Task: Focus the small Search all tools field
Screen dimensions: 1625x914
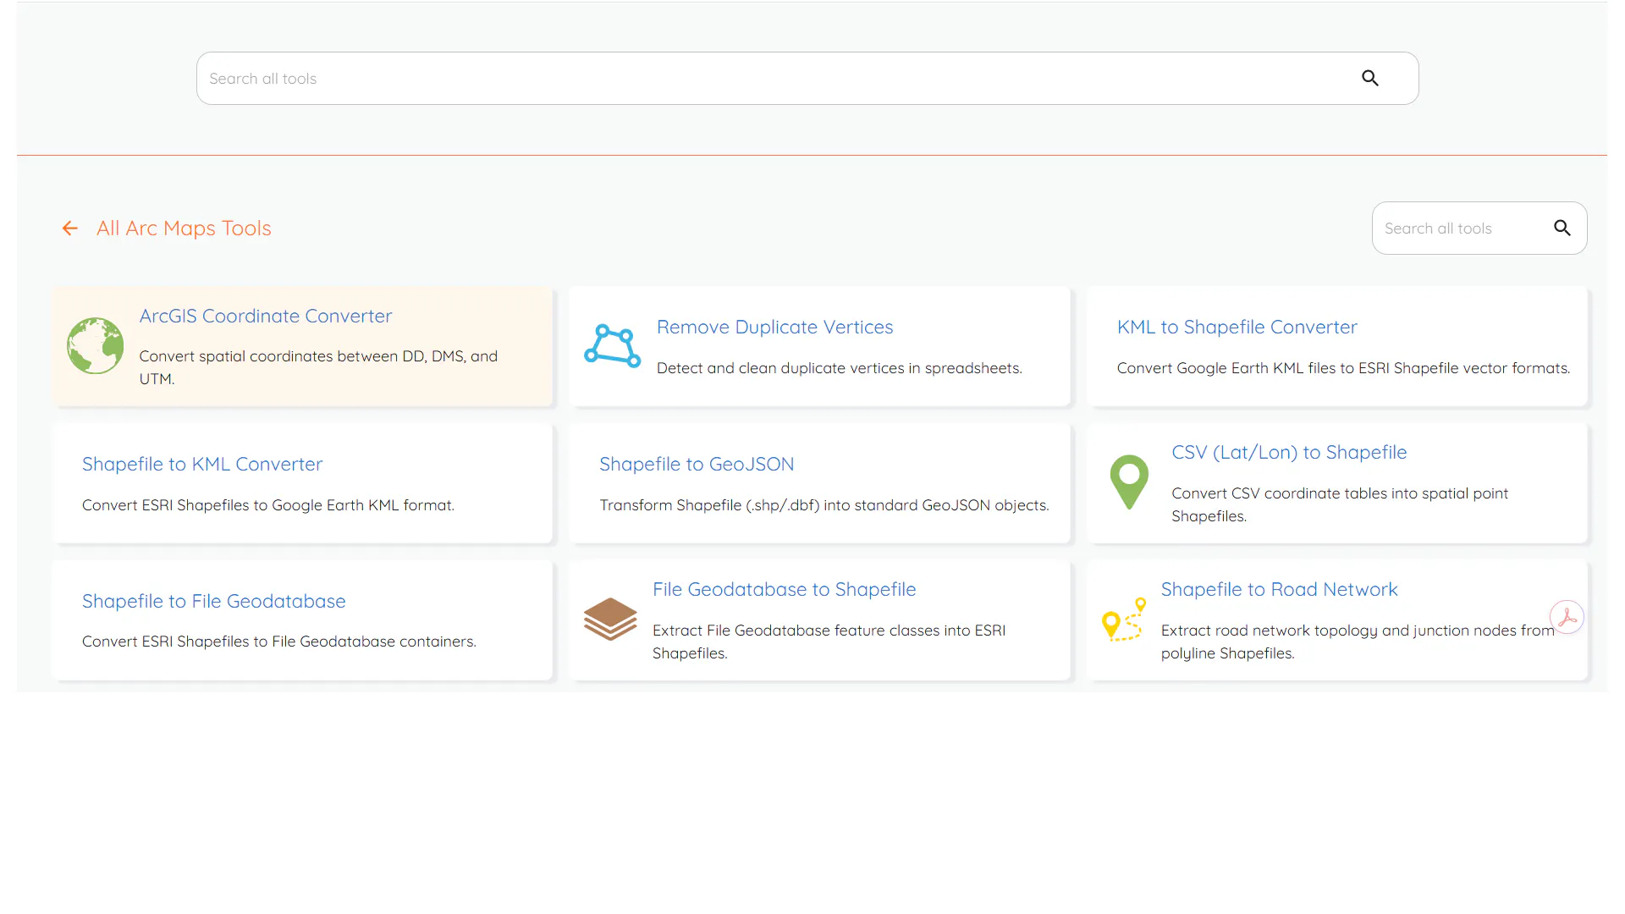Action: (x=1479, y=228)
